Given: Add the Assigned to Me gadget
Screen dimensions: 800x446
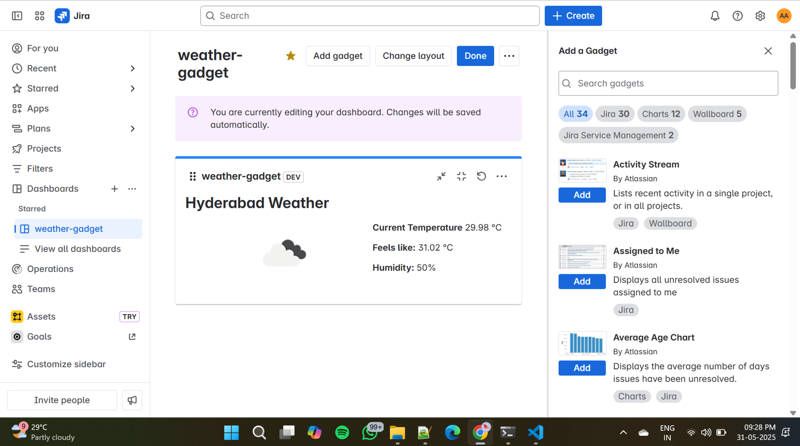Looking at the screenshot, I should click(582, 282).
